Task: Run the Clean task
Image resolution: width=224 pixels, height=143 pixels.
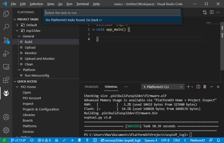Action: [x=46, y=64]
